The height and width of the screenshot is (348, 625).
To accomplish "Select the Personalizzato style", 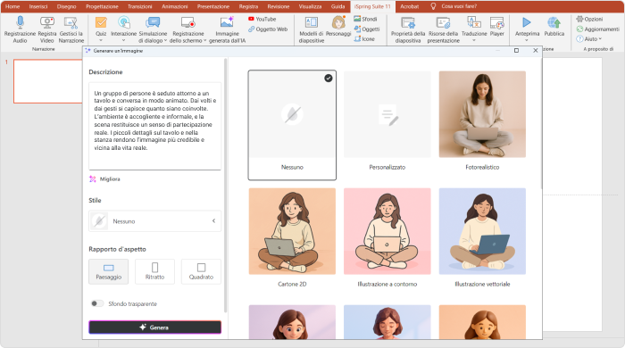I will 387,121.
